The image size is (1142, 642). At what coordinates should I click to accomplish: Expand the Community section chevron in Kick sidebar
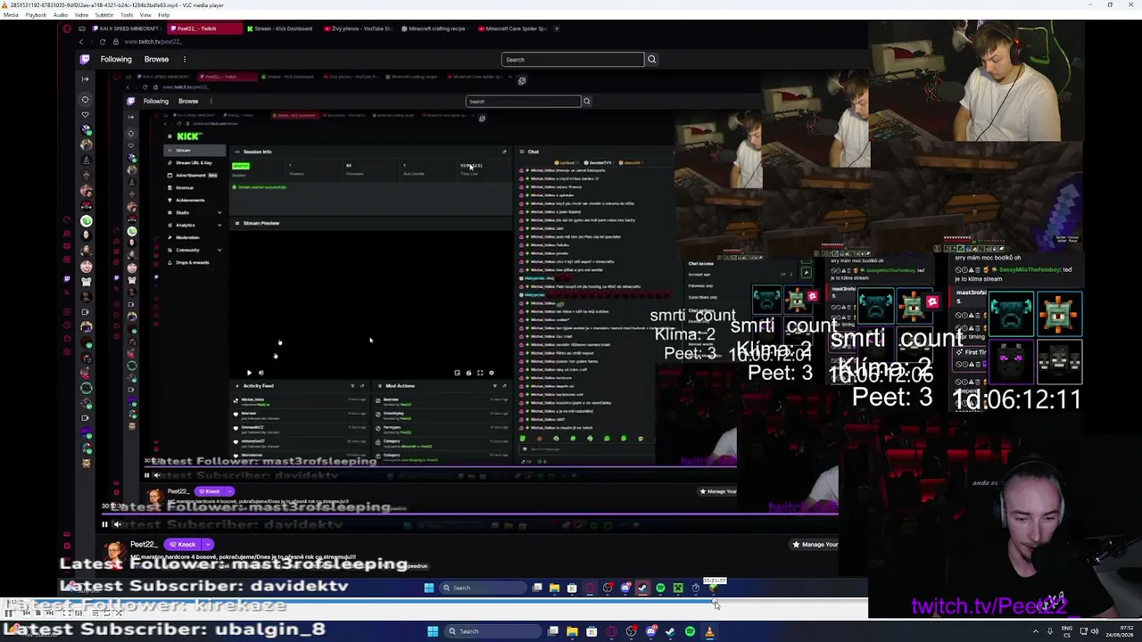point(219,250)
